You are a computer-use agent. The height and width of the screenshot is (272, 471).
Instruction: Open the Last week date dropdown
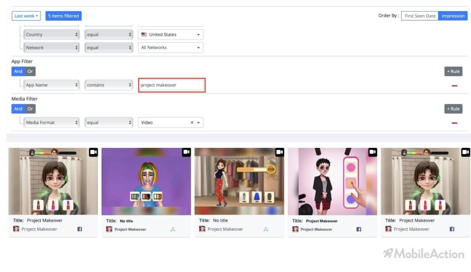26,16
